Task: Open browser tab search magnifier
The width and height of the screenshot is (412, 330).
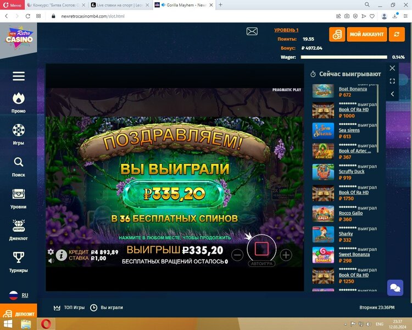Action: [367, 4]
